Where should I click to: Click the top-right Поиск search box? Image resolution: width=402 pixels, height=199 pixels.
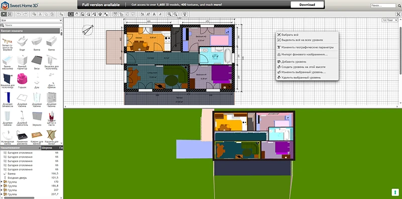tap(383, 6)
